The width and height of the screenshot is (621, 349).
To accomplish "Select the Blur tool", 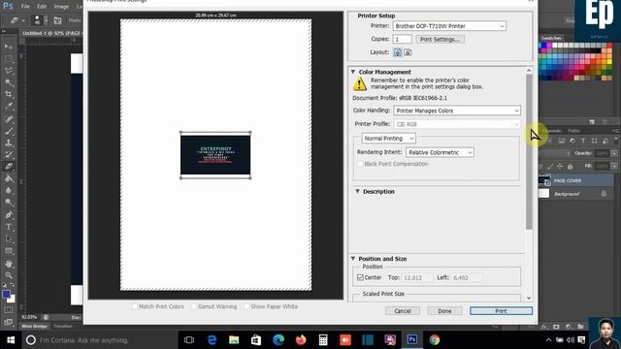I will coord(9,190).
